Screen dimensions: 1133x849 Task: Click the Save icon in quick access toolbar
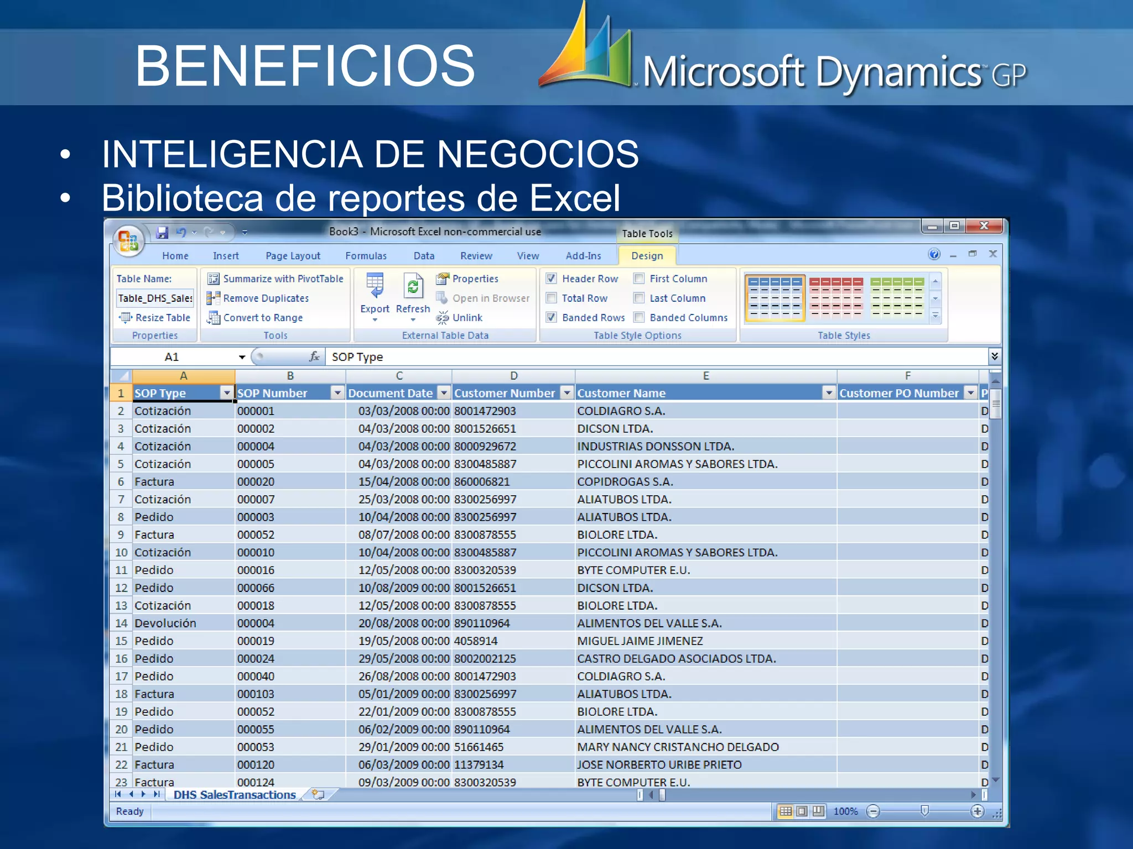tap(162, 233)
